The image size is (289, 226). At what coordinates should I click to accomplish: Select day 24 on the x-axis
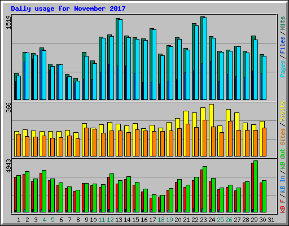[x=212, y=220]
